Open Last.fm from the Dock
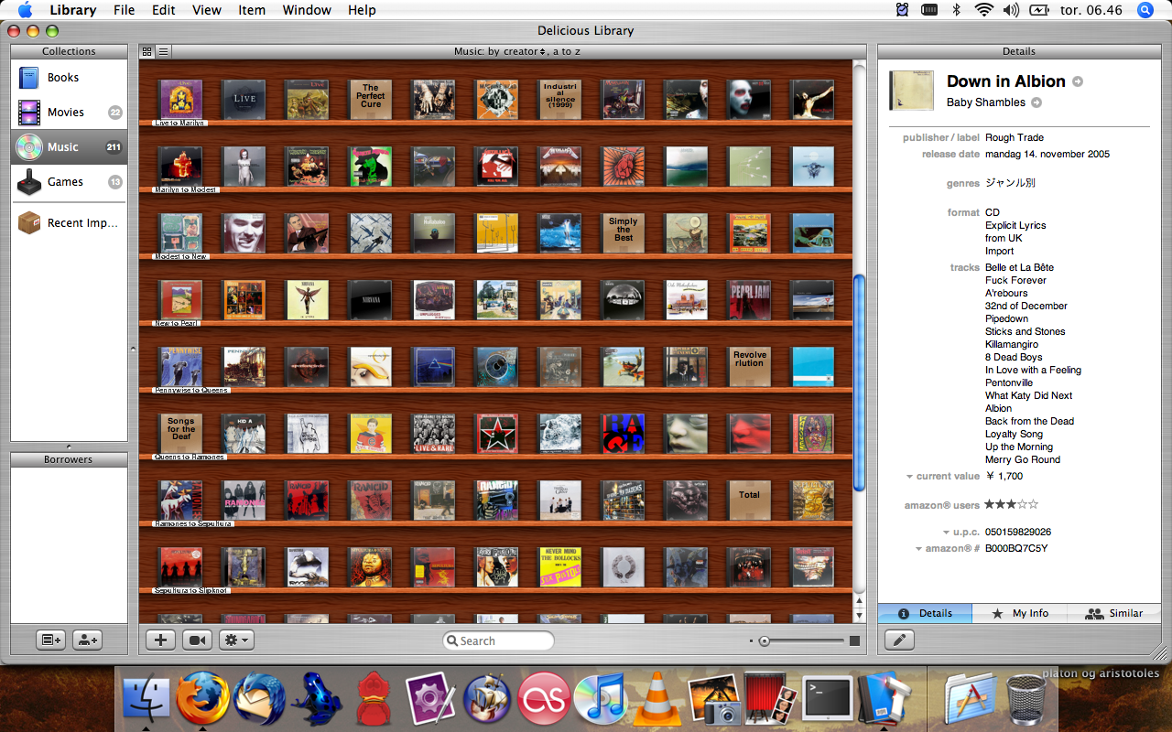This screenshot has height=732, width=1172. tap(544, 700)
